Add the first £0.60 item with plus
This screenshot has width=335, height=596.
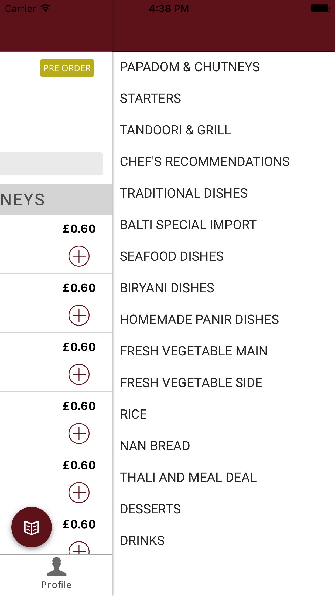79,256
